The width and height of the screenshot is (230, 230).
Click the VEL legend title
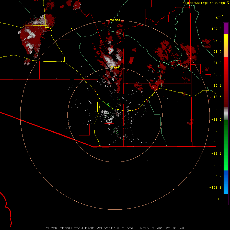pos(224,15)
